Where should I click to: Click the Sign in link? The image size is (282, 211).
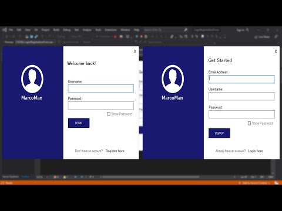click(x=240, y=30)
